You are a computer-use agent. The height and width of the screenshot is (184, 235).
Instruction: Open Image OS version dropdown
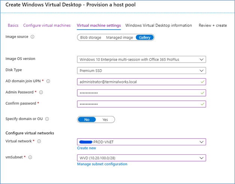point(142,60)
